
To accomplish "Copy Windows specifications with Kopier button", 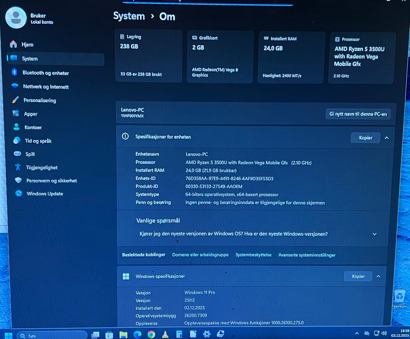I will point(358,276).
